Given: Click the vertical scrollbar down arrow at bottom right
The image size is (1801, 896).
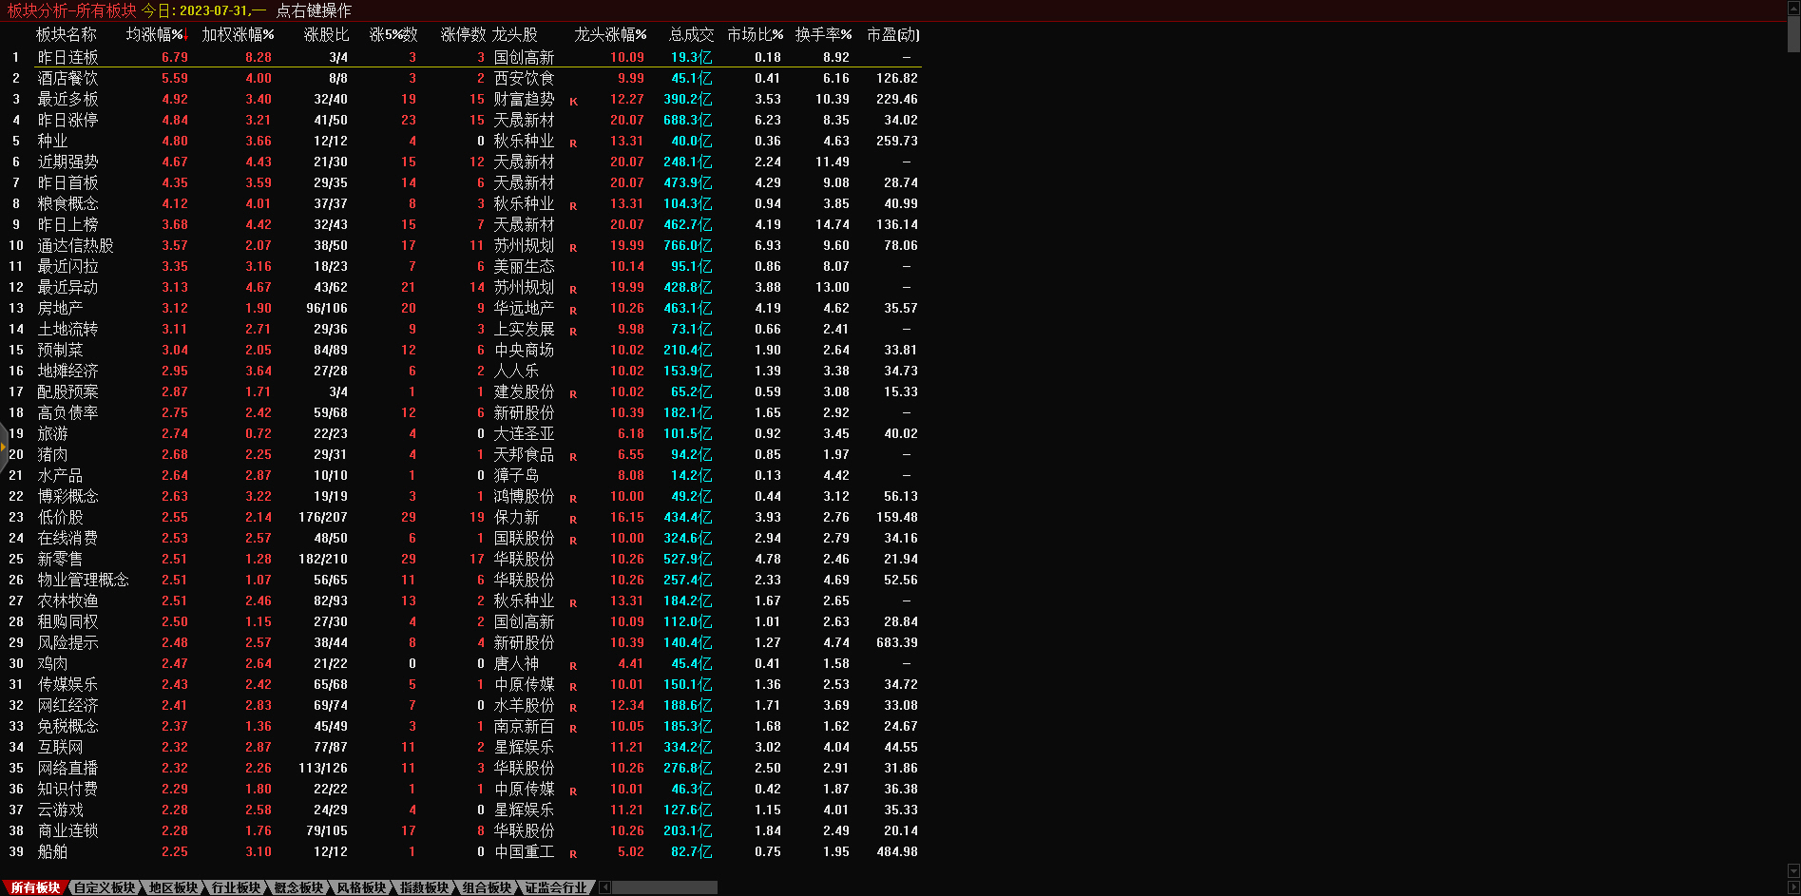Looking at the screenshot, I should click(1793, 870).
